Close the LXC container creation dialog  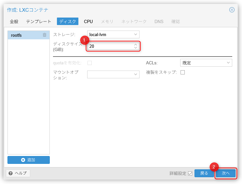click(x=232, y=10)
